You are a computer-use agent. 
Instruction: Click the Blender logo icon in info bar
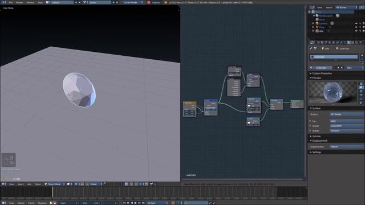pyautogui.click(x=165, y=2)
